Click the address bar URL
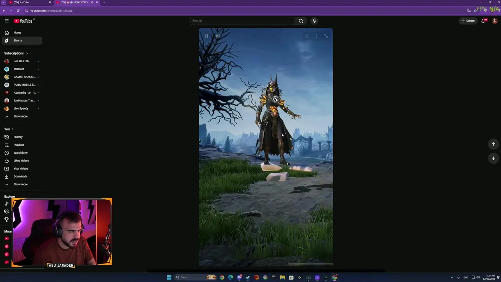The height and width of the screenshot is (282, 501). pos(51,11)
